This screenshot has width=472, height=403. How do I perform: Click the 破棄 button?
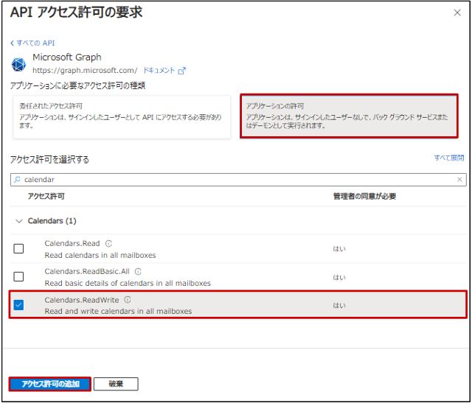116,384
